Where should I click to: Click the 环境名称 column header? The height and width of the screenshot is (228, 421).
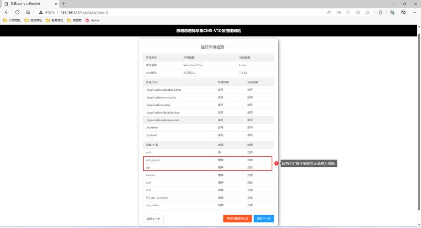pyautogui.click(x=151, y=57)
